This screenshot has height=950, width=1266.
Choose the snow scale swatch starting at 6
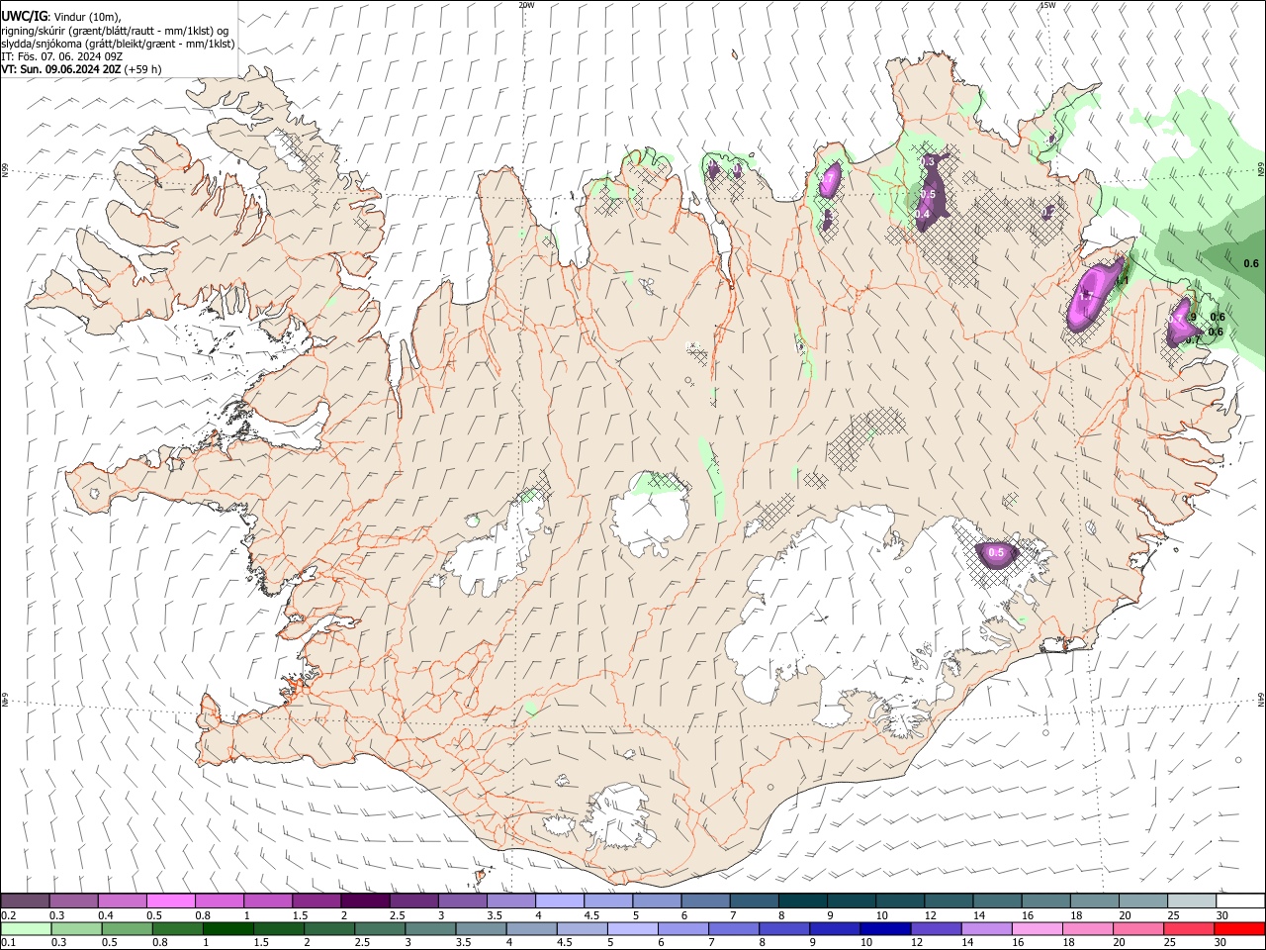706,902
